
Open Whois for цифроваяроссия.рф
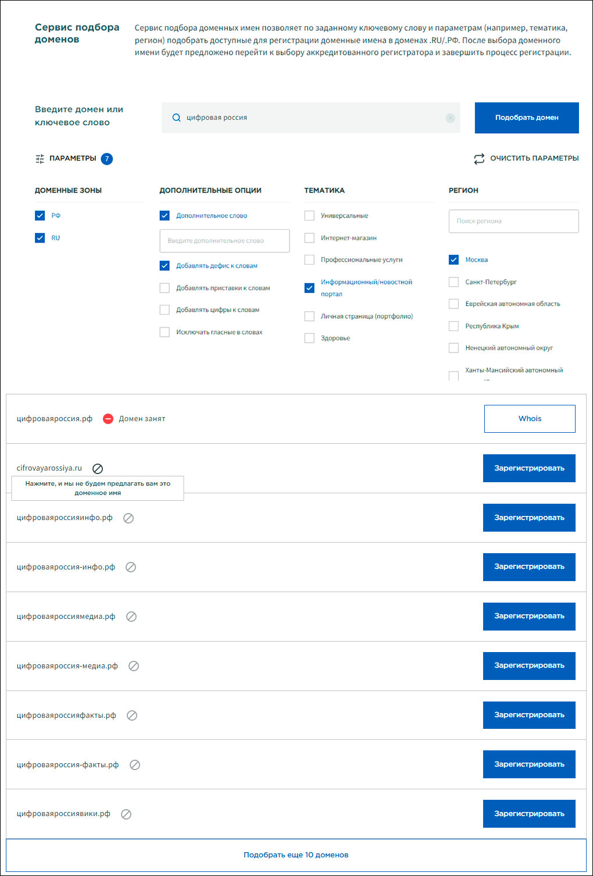click(530, 419)
